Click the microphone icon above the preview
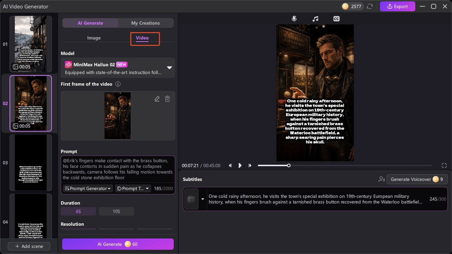Viewport: 452px width, 254px height. pyautogui.click(x=294, y=19)
